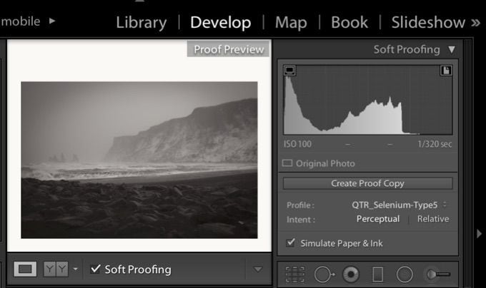Viewport: 486px width, 288px height.
Task: Switch to Loupe view mode
Action: 26,269
